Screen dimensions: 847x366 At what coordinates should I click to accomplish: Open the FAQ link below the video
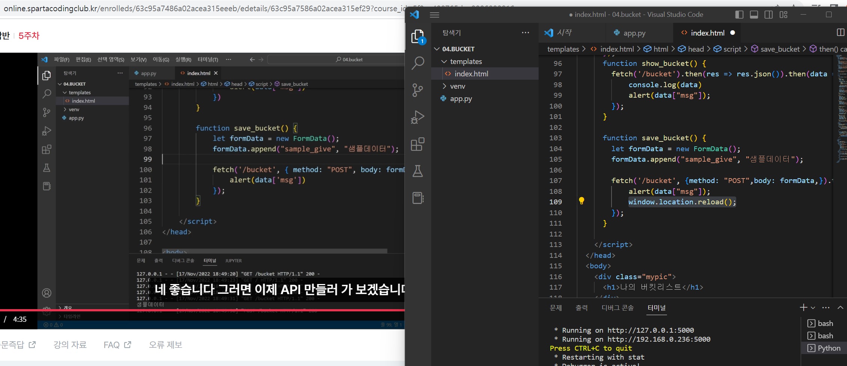118,345
